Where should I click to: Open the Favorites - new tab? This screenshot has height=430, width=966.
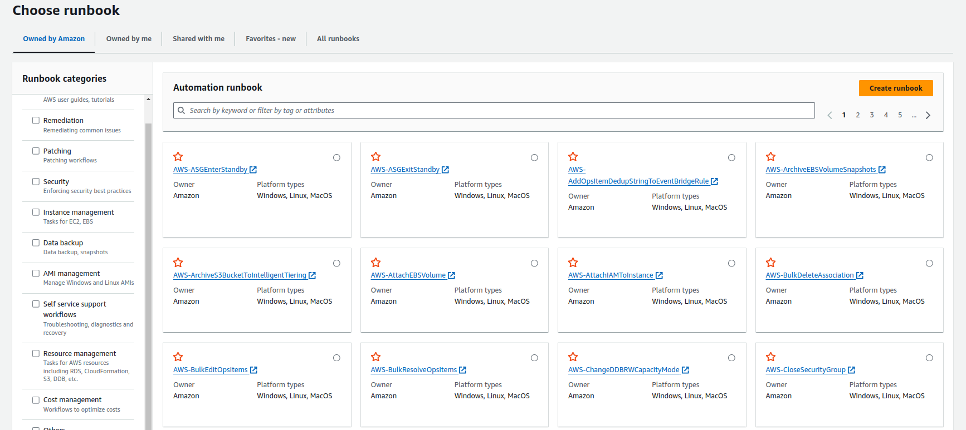click(271, 39)
